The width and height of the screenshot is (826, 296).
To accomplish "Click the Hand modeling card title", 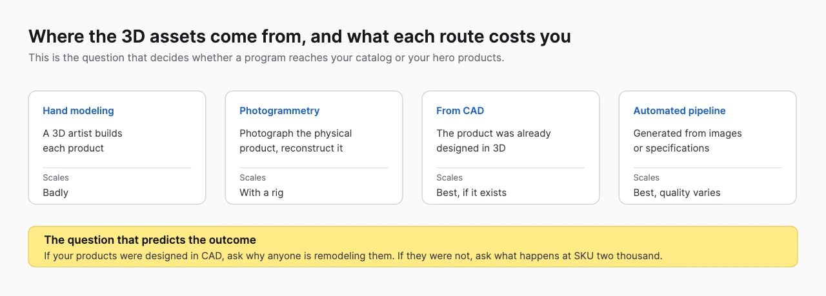I will tap(78, 111).
